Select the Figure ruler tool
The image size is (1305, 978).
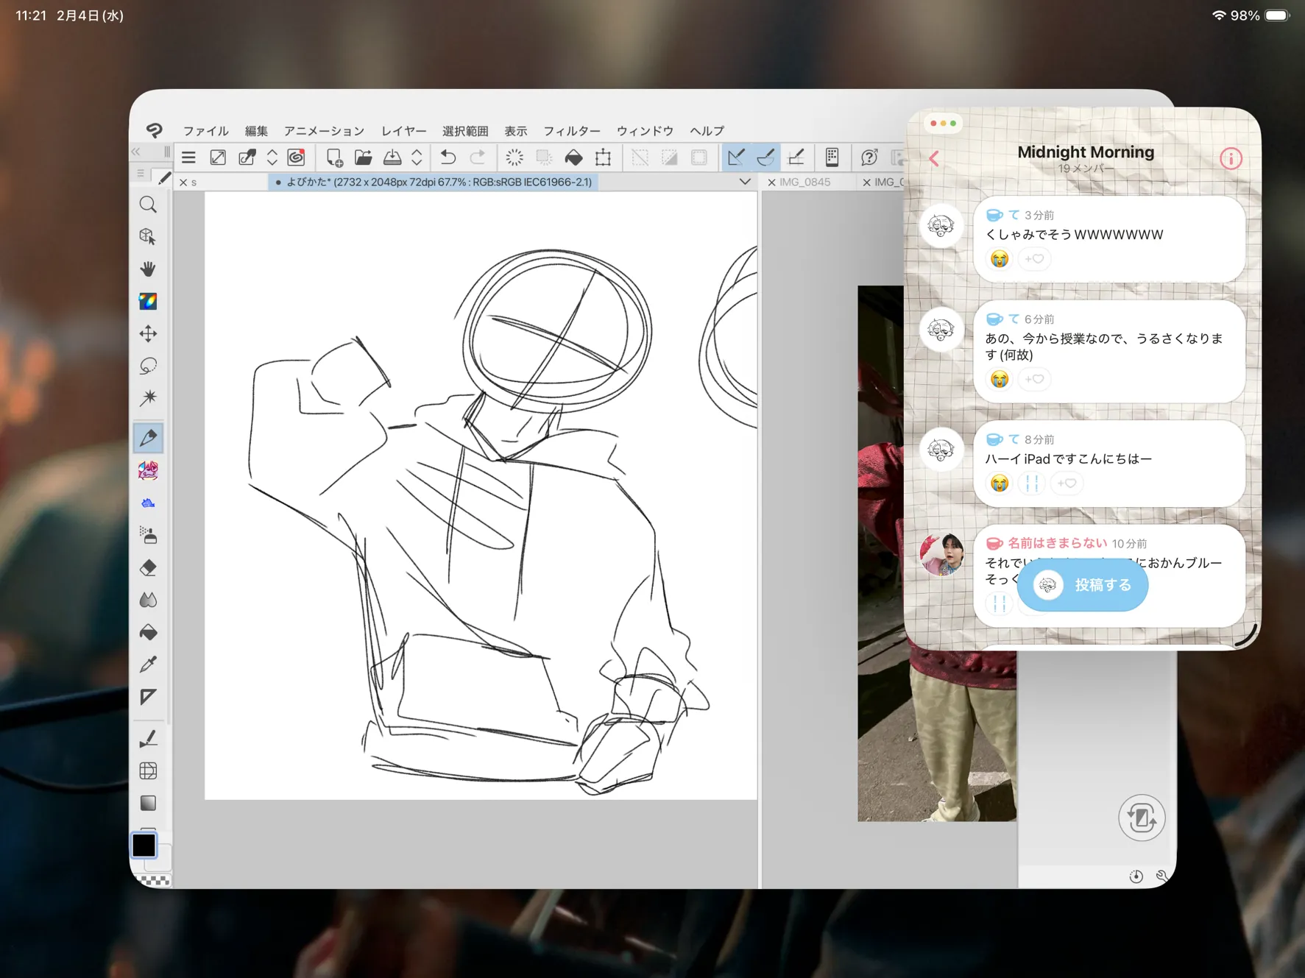coord(148,697)
